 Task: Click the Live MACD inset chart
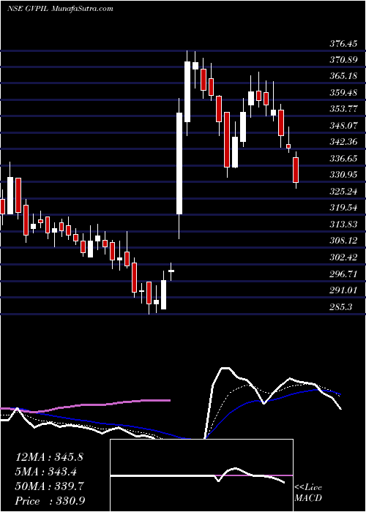[201, 475]
